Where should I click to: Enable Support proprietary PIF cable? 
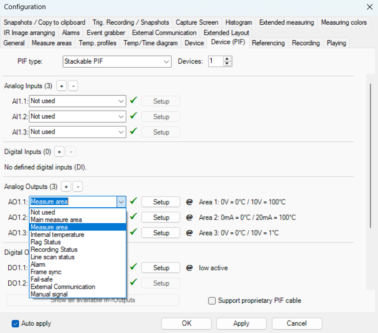coord(212,301)
